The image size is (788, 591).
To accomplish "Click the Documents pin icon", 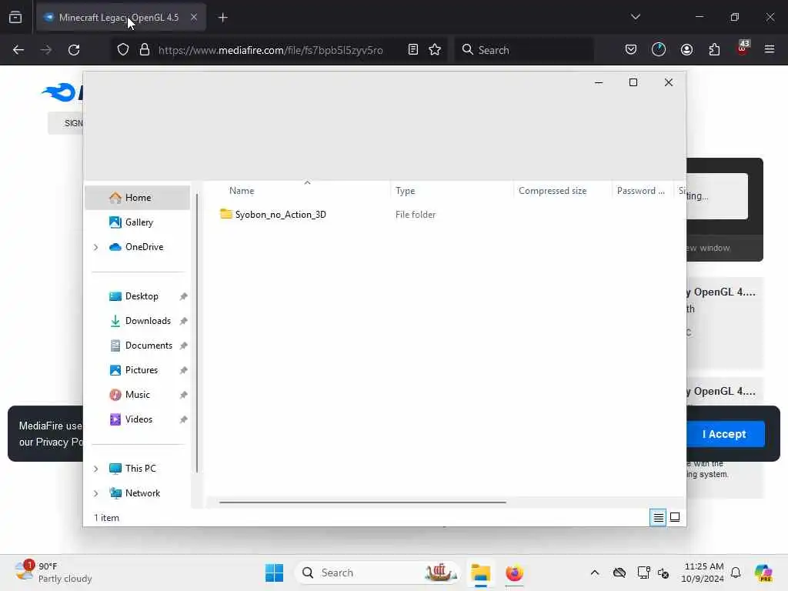I will (183, 346).
